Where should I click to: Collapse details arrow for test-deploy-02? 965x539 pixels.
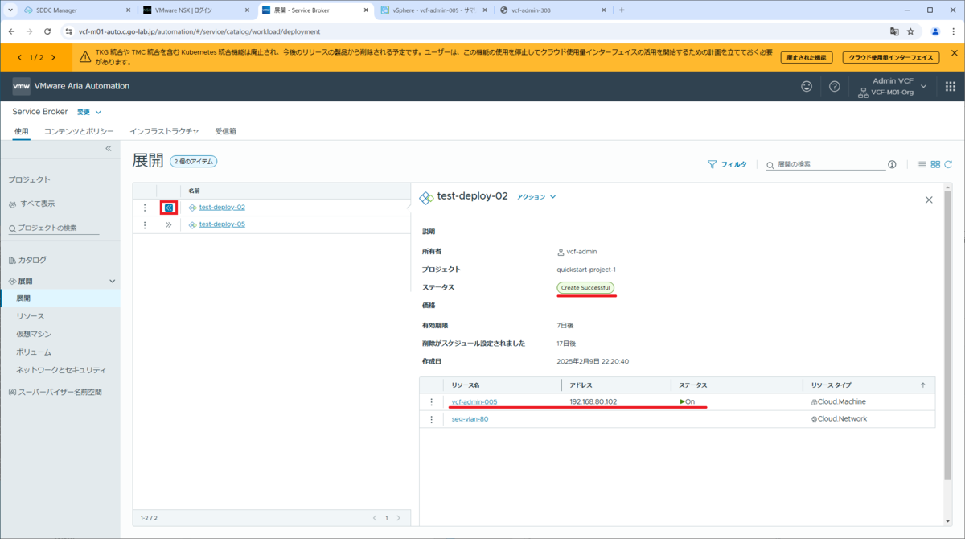[169, 208]
